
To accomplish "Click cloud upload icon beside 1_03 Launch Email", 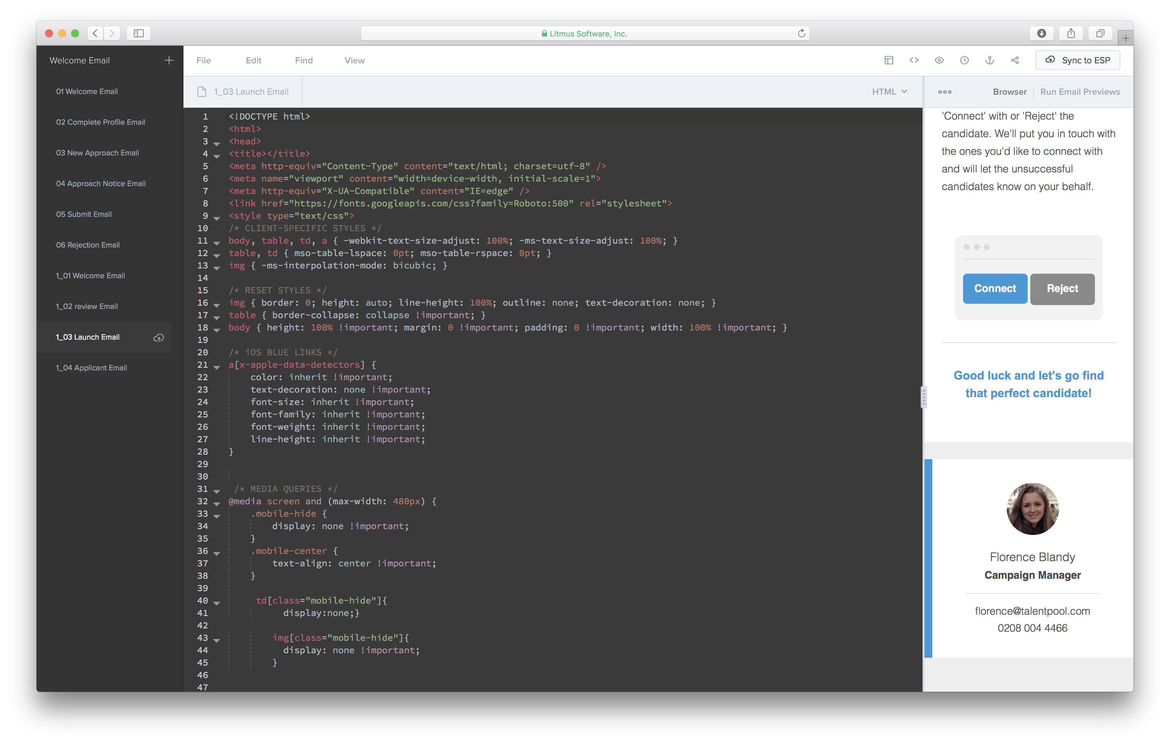I will tap(158, 337).
